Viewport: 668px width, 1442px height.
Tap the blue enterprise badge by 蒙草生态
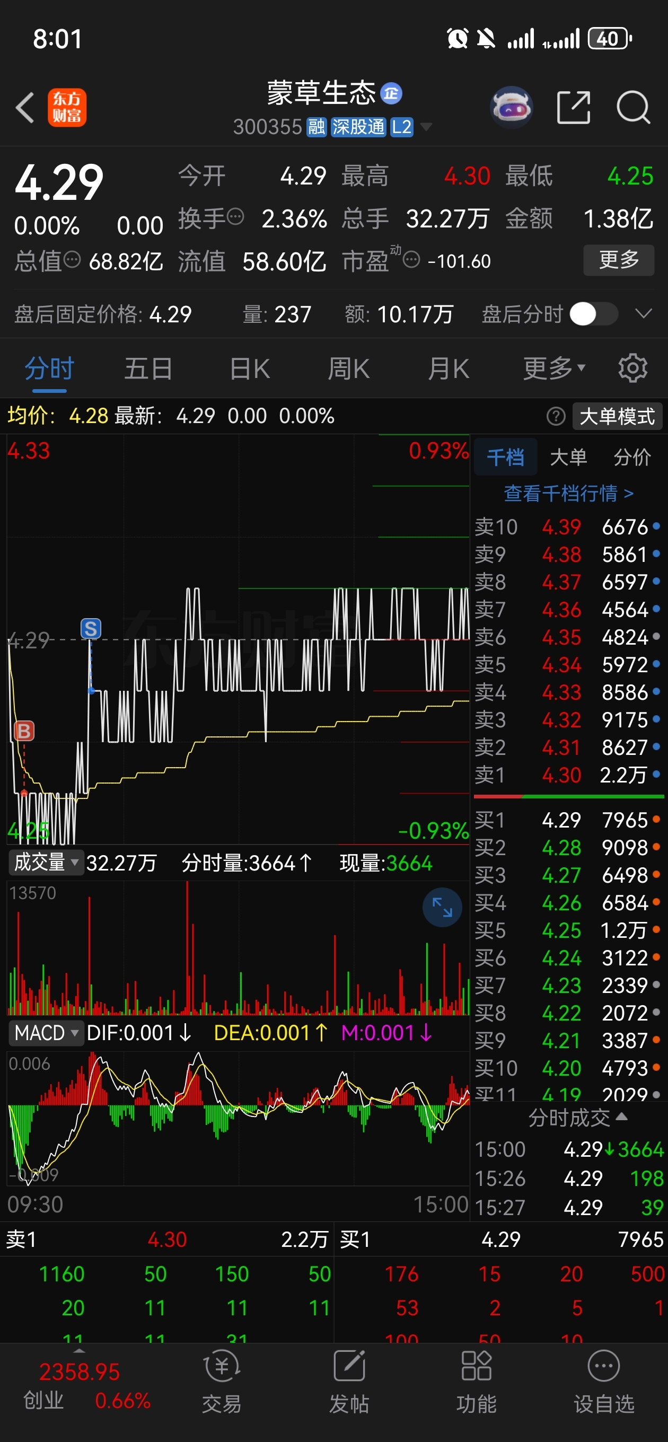tap(391, 93)
